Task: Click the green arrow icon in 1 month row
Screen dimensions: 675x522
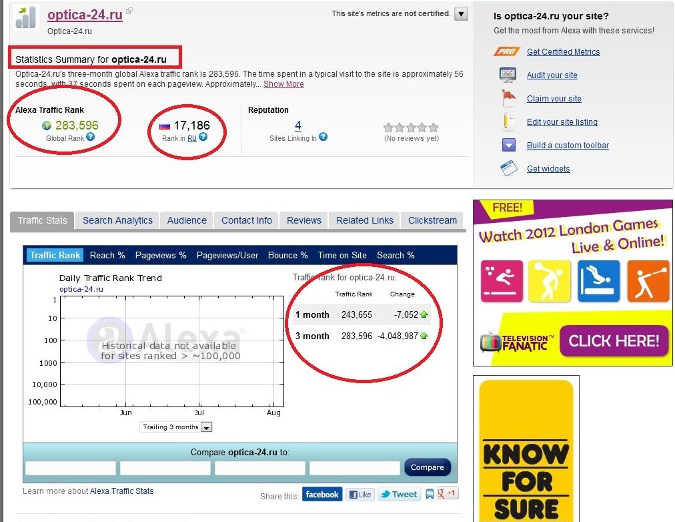Action: coord(424,314)
